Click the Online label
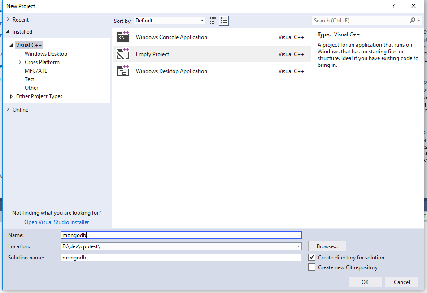This screenshot has width=427, height=293. pos(21,110)
